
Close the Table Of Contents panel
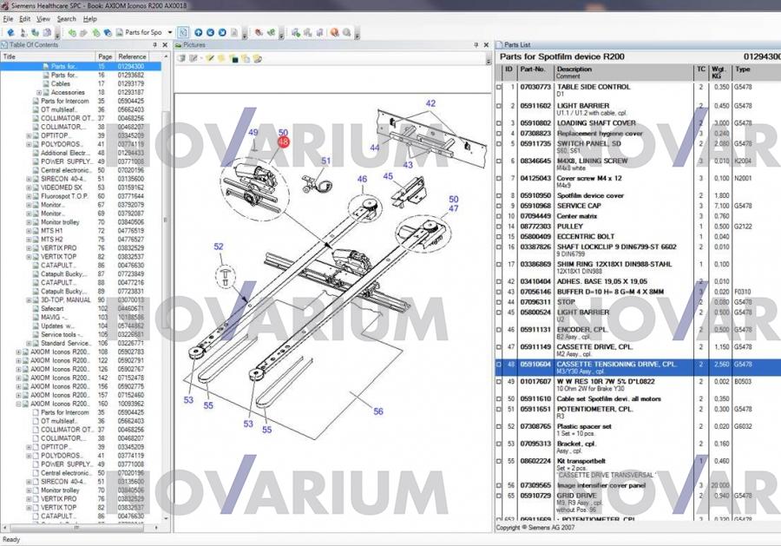(167, 44)
